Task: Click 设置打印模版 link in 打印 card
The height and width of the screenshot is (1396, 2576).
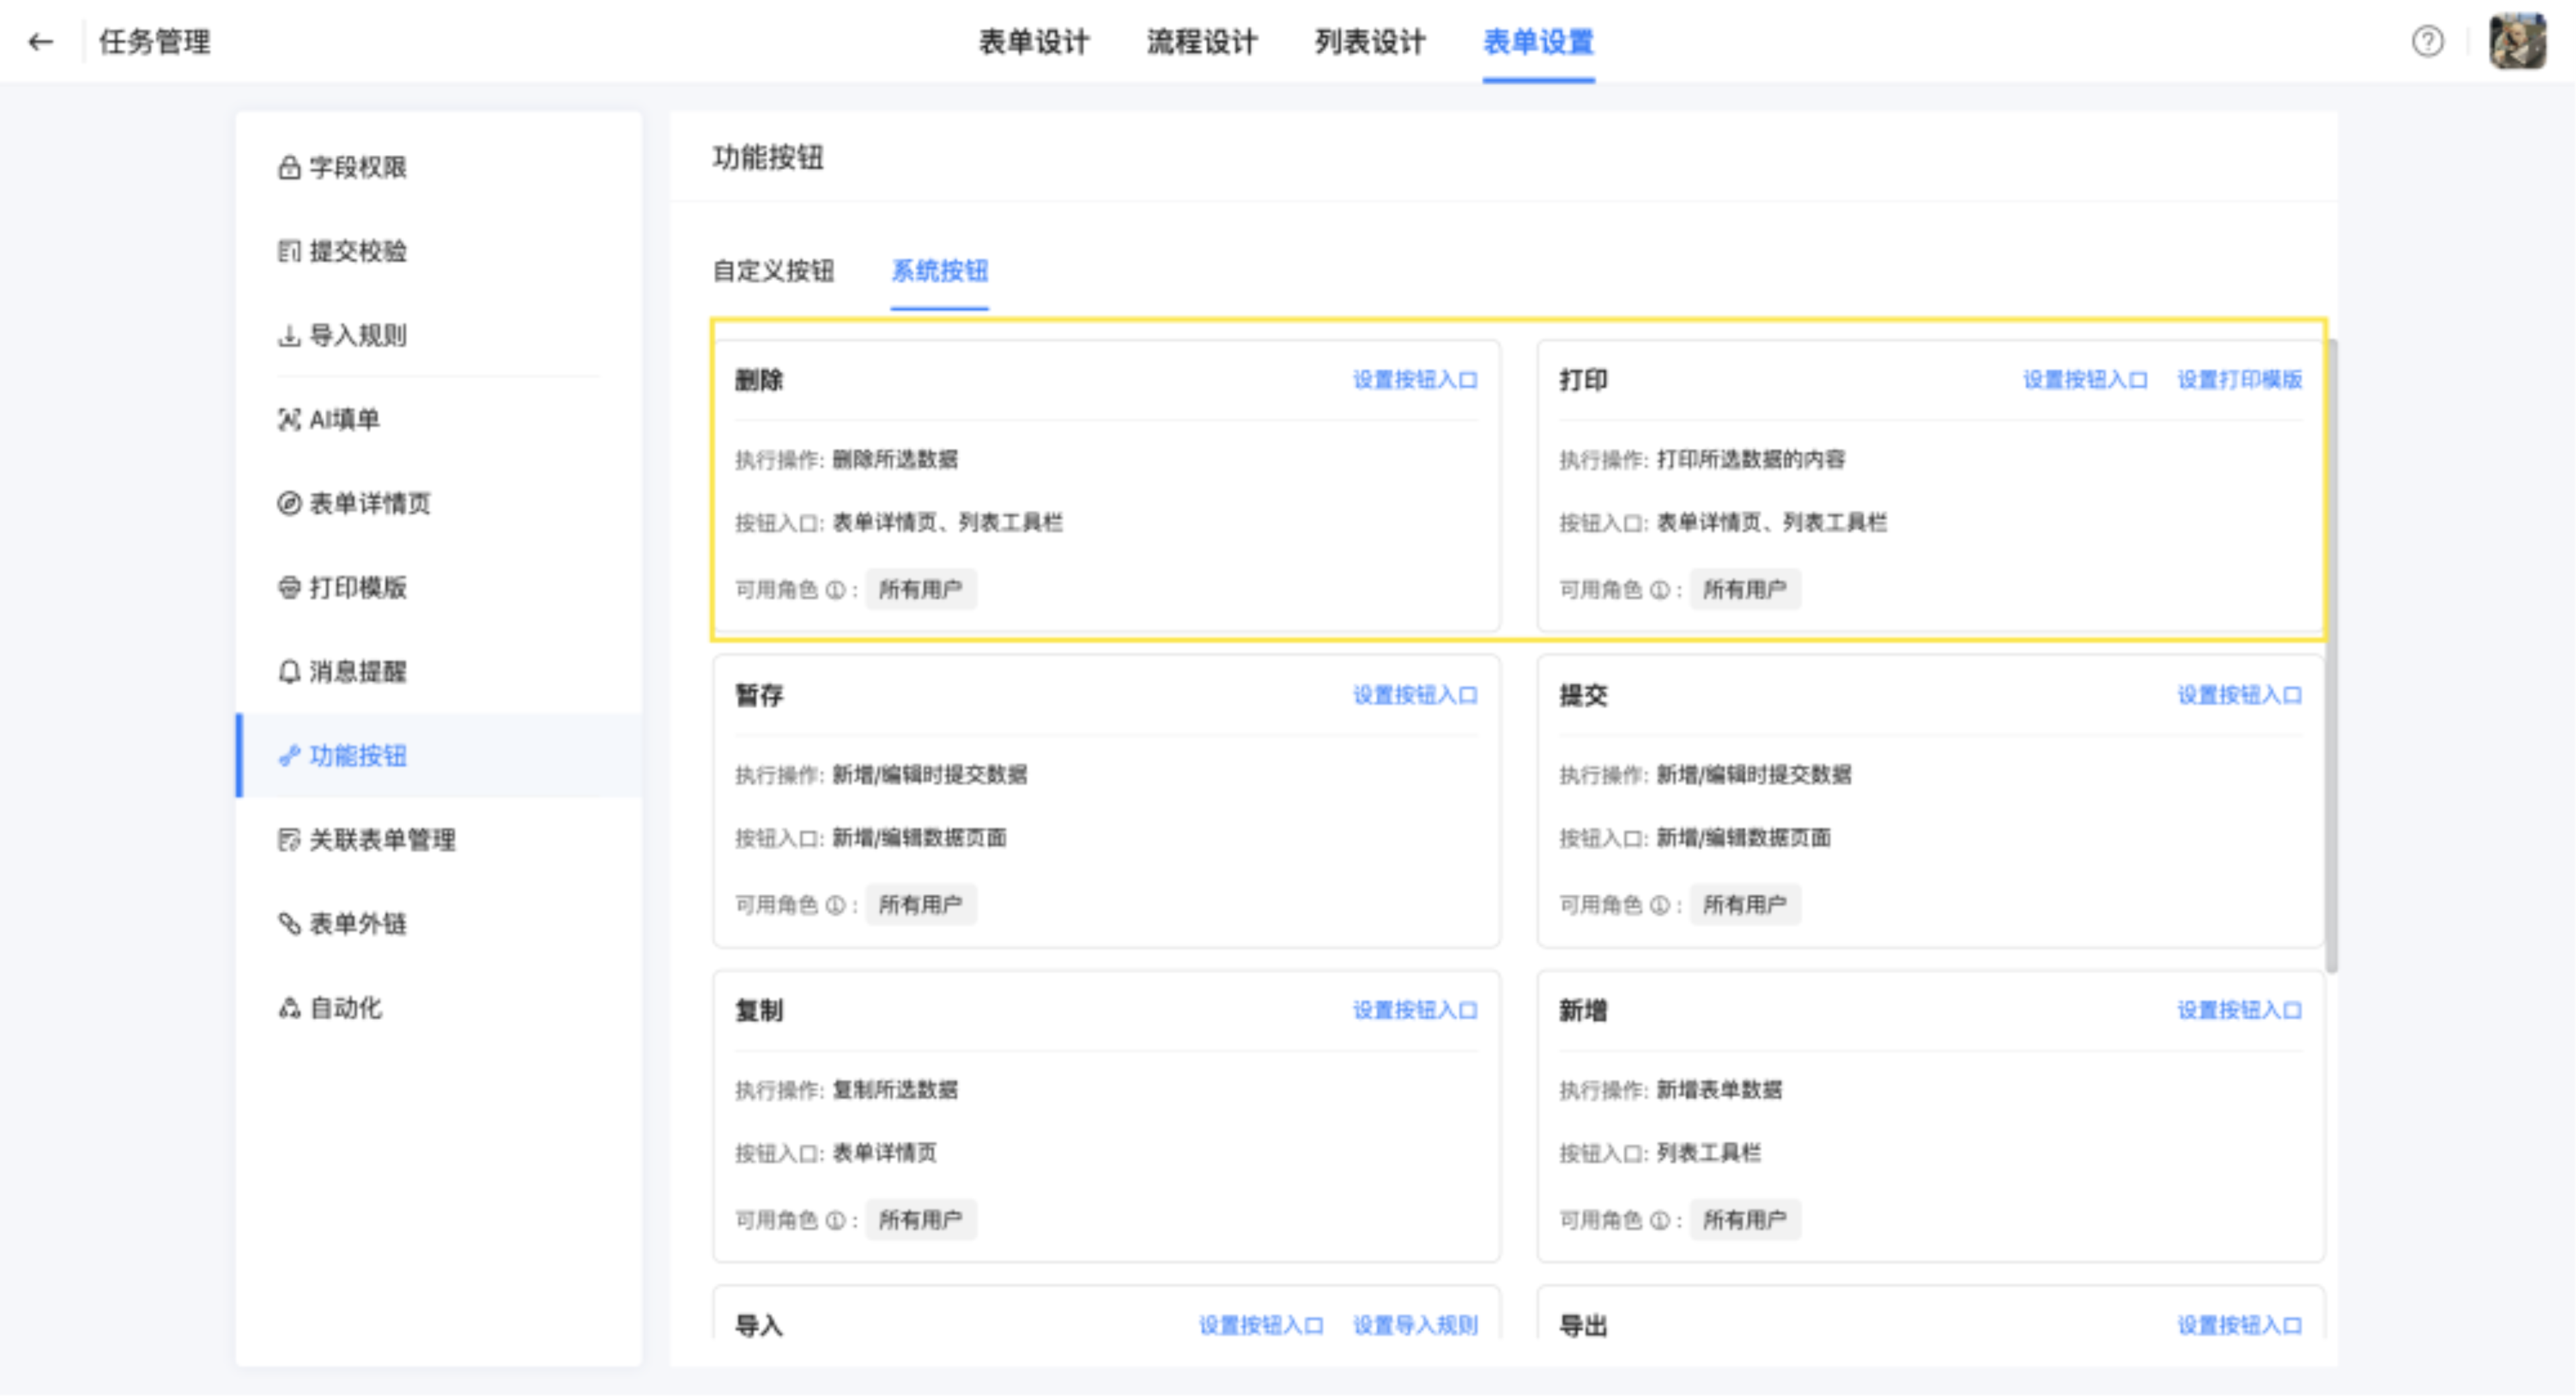Action: click(x=2240, y=380)
